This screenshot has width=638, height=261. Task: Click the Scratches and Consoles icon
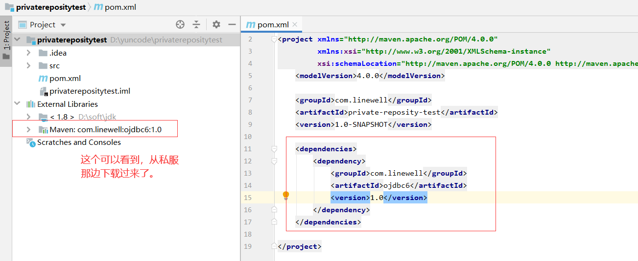point(30,142)
